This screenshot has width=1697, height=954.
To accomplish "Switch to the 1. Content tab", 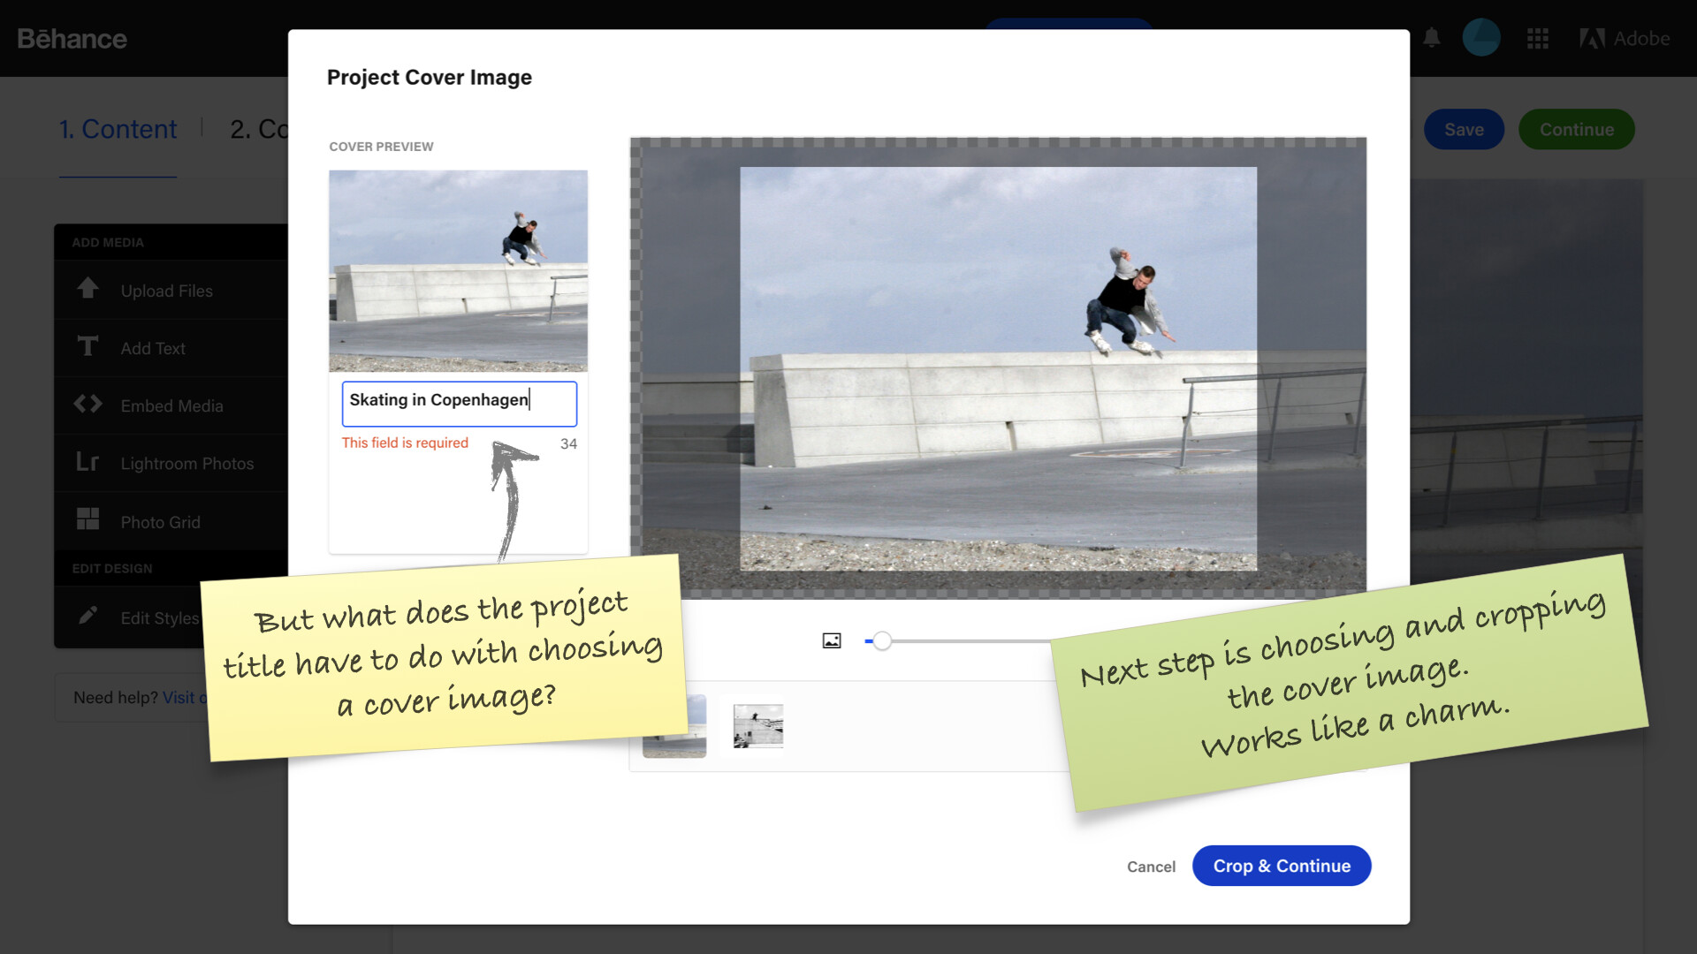I will tap(118, 129).
